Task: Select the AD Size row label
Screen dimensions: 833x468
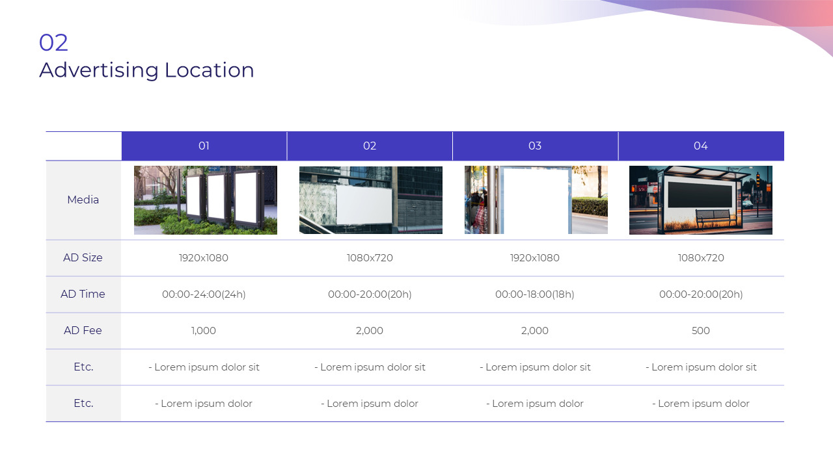Action: tap(83, 257)
